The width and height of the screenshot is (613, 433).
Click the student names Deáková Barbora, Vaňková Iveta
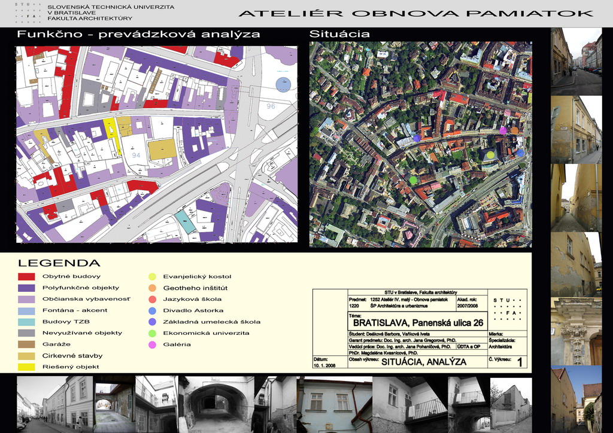click(397, 334)
